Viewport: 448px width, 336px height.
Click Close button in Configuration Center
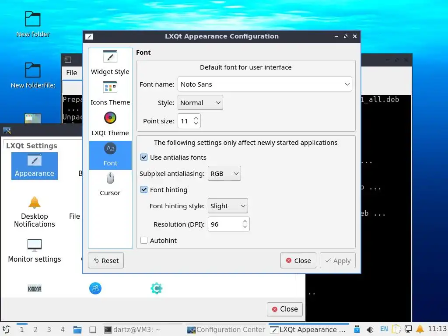[x=285, y=309]
